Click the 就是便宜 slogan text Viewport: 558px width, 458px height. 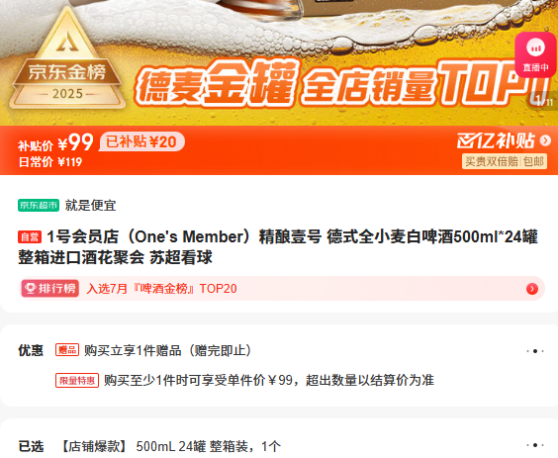[x=90, y=206]
